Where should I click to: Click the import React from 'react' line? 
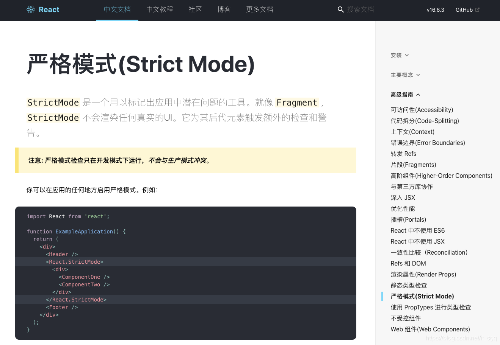click(68, 216)
